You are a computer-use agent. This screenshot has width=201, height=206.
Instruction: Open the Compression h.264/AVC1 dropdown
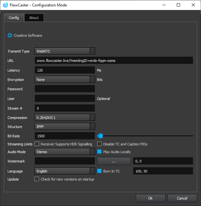(65, 118)
